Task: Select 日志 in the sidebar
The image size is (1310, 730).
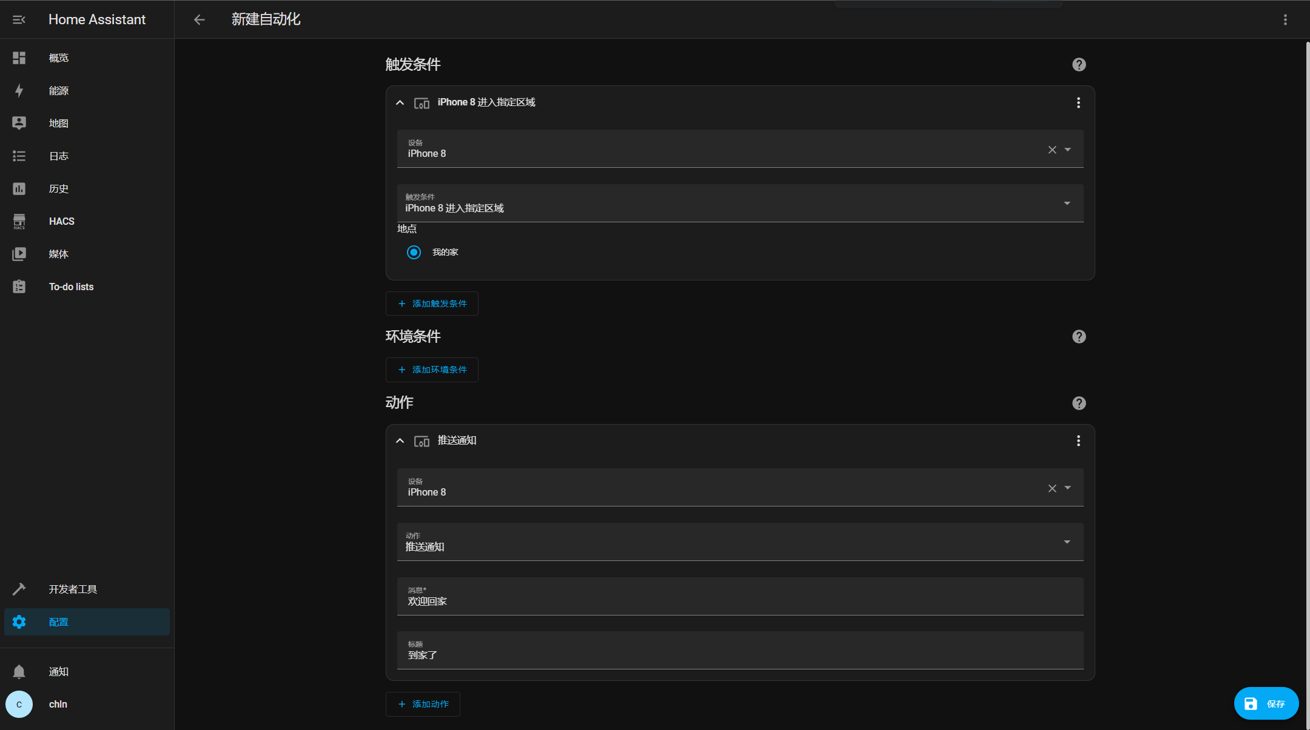Action: pyautogui.click(x=87, y=156)
